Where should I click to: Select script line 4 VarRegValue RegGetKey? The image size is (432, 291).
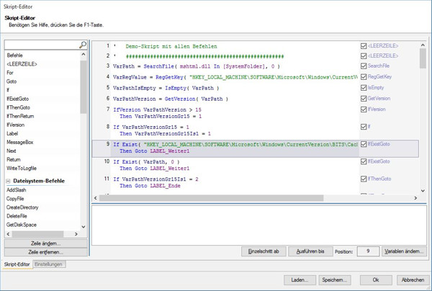click(x=235, y=77)
